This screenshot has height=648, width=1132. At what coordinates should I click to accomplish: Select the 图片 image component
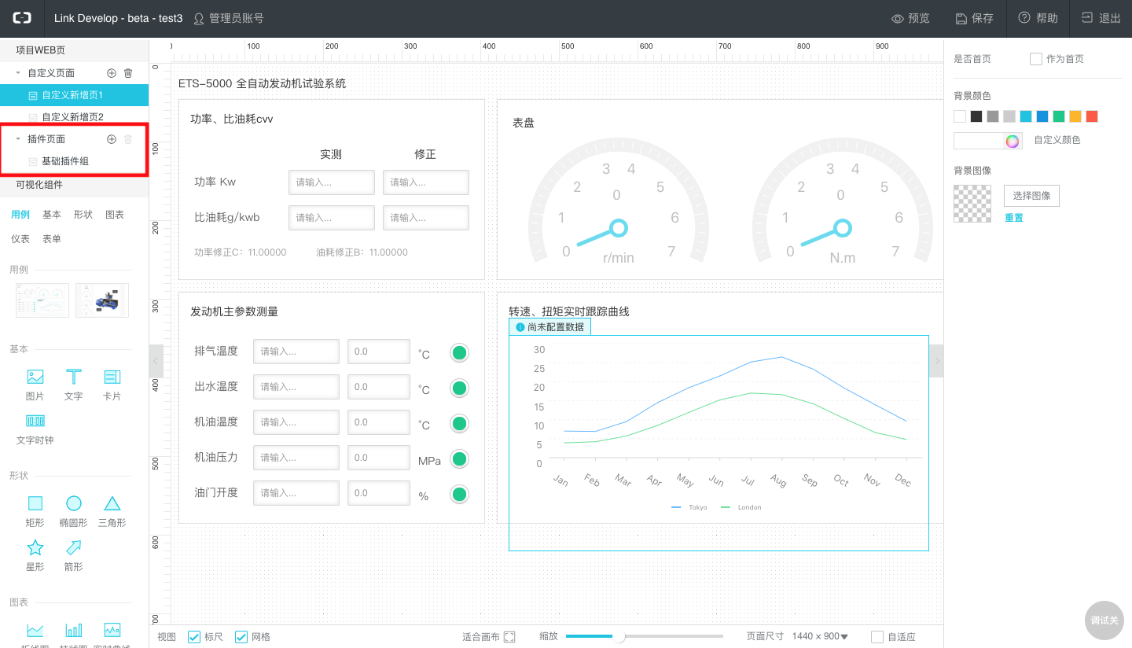pos(35,377)
